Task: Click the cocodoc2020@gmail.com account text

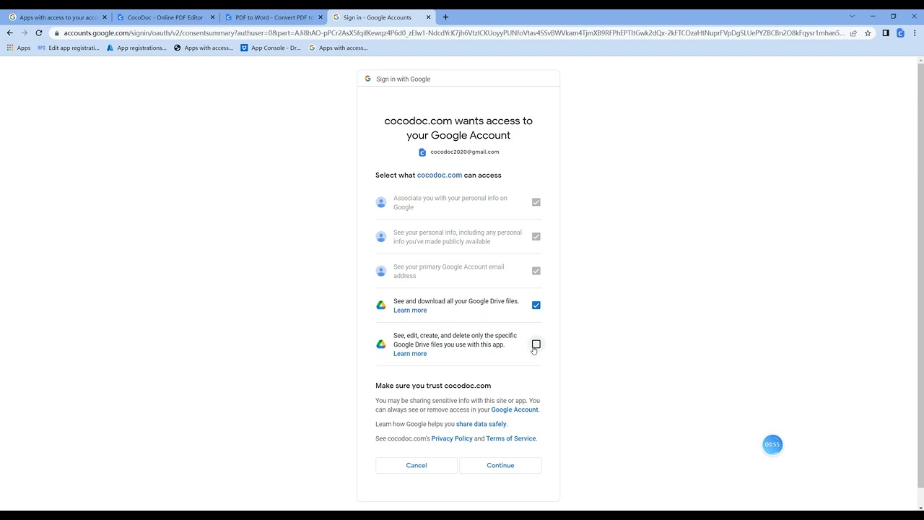Action: click(465, 152)
